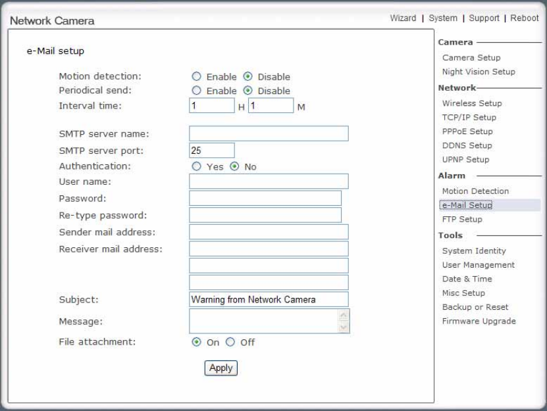Open Wizard from top menu

tap(403, 18)
